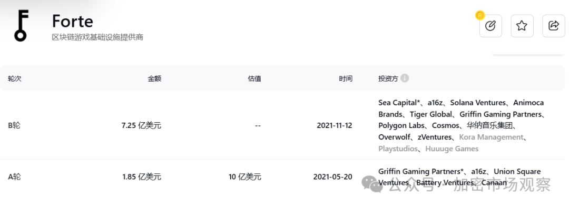Viewport: 569px width, 207px height.
Task: Click the 估值 column header
Action: pyautogui.click(x=254, y=78)
